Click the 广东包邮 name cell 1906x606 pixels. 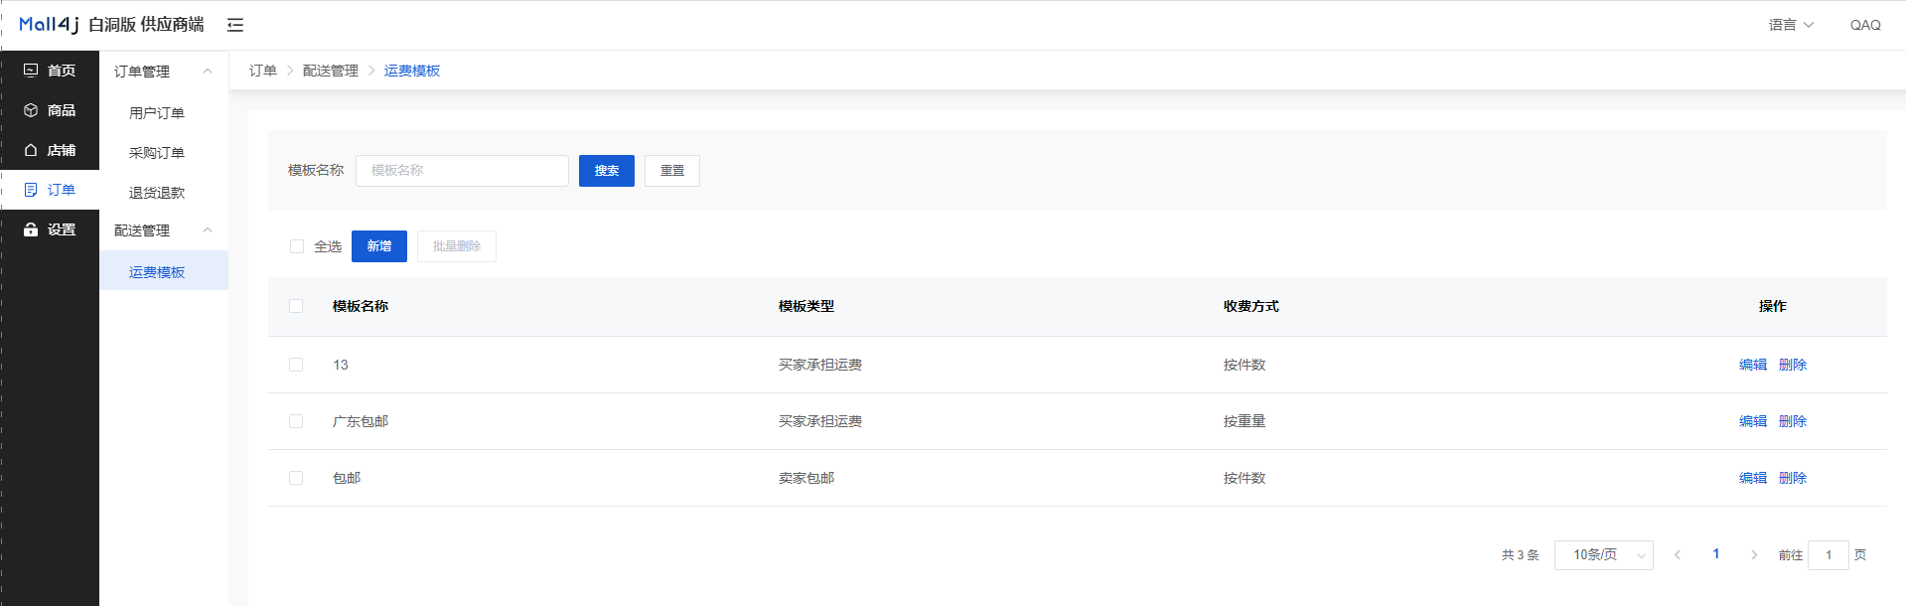pyautogui.click(x=361, y=421)
